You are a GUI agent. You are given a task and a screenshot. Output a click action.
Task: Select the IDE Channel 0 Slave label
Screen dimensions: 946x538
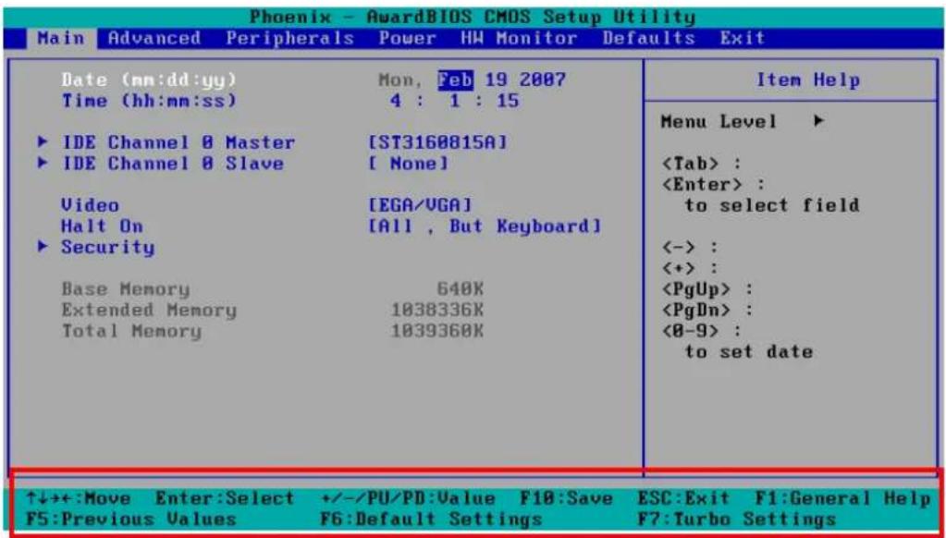[173, 164]
